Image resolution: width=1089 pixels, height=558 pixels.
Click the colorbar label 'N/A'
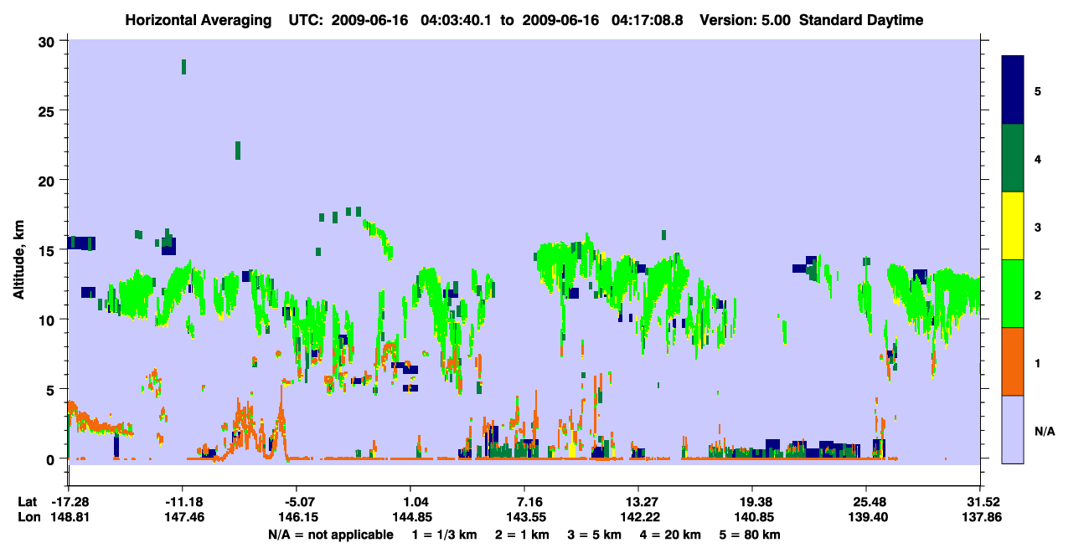[1044, 431]
